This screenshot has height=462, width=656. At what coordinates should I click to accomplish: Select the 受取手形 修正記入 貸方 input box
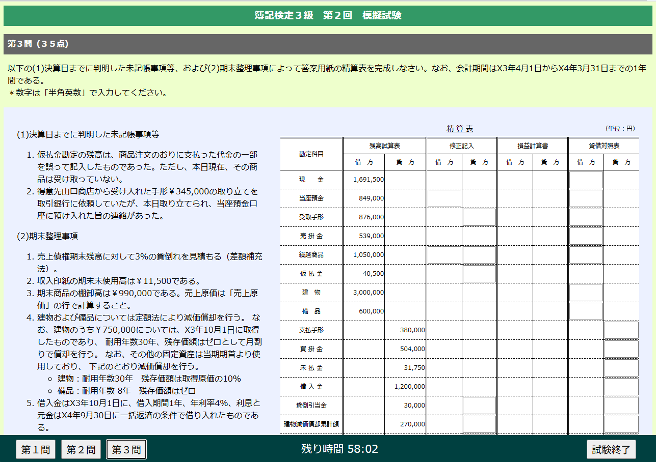point(479,217)
